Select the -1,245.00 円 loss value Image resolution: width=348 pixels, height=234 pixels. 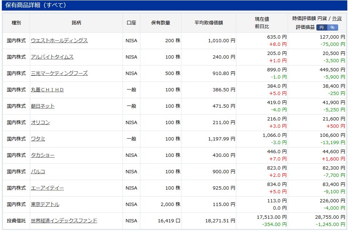331,225
